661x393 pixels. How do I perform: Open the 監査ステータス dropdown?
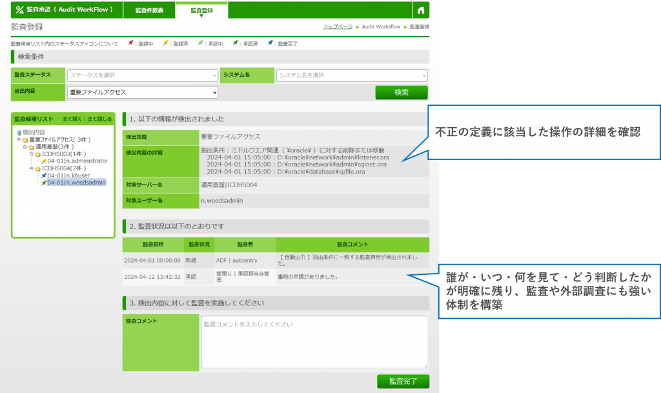(x=143, y=76)
